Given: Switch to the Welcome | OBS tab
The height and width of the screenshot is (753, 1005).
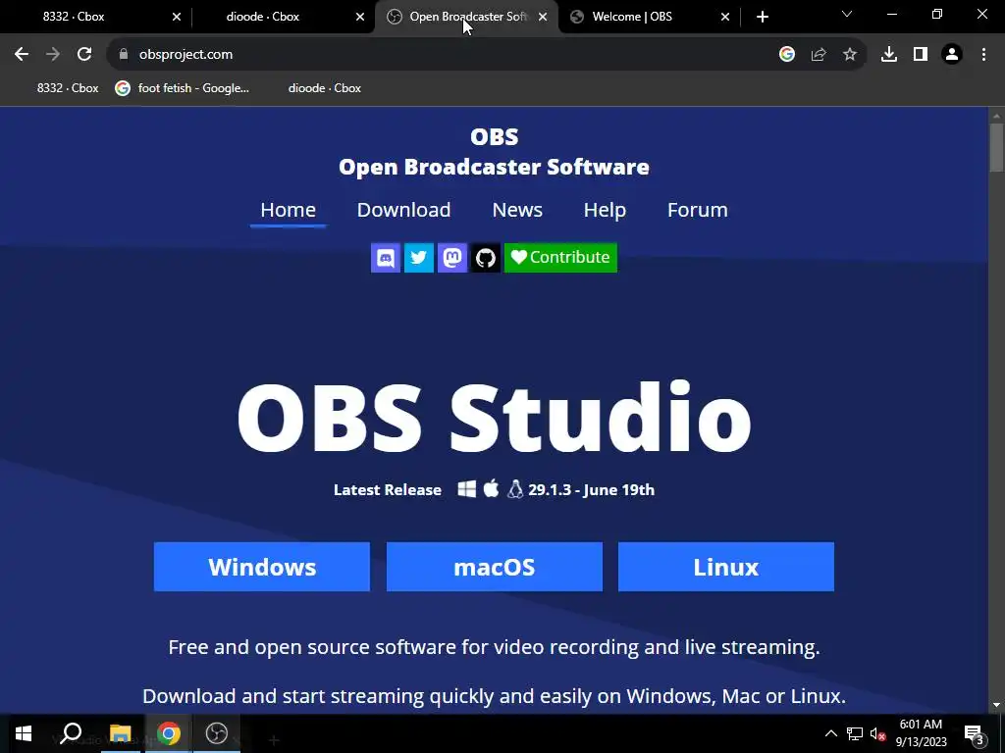Looking at the screenshot, I should click(632, 17).
